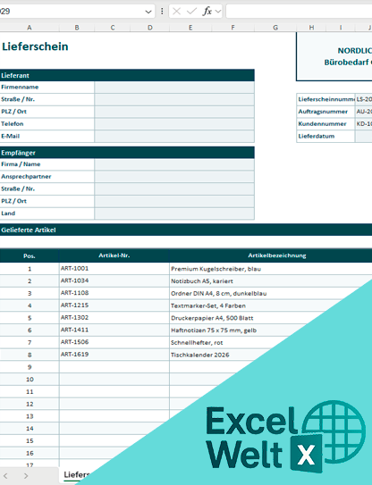Click the Empfänger section header

click(127, 153)
